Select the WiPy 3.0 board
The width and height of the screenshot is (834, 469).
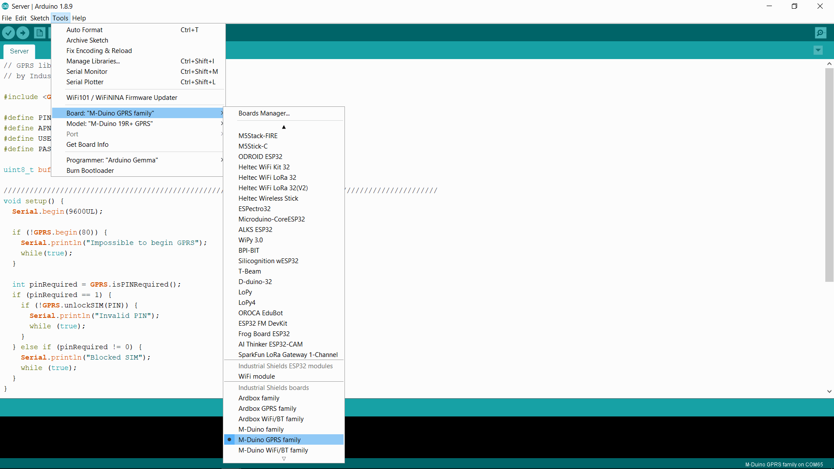click(x=284, y=240)
